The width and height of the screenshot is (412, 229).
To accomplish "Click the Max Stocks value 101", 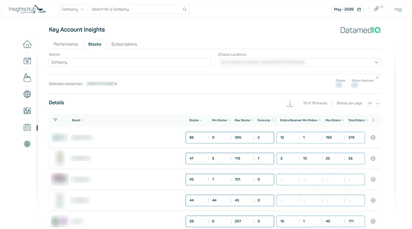I will [x=238, y=179].
